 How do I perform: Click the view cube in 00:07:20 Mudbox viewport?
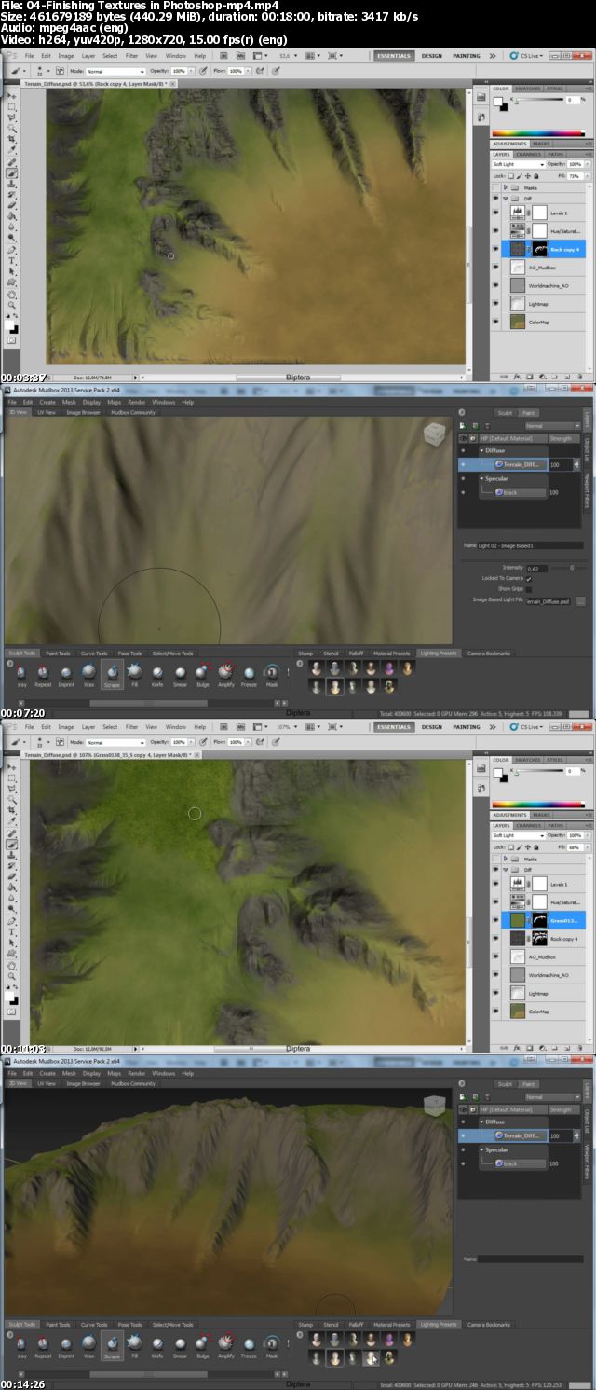(435, 434)
